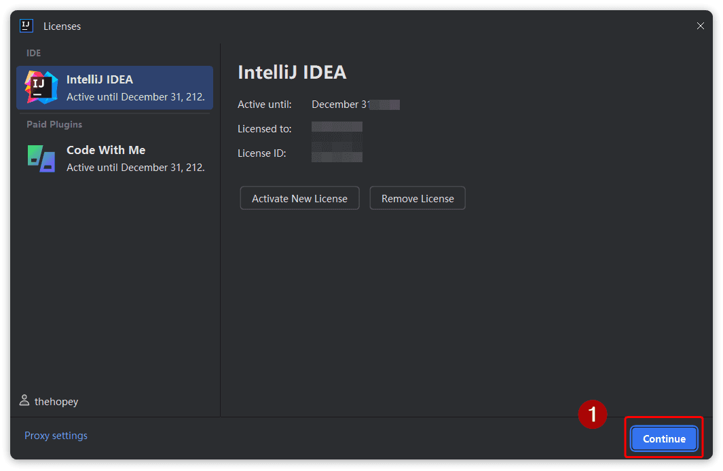The height and width of the screenshot is (471, 723).
Task: Click the 'Paid Plugins' section header
Action: coord(54,124)
